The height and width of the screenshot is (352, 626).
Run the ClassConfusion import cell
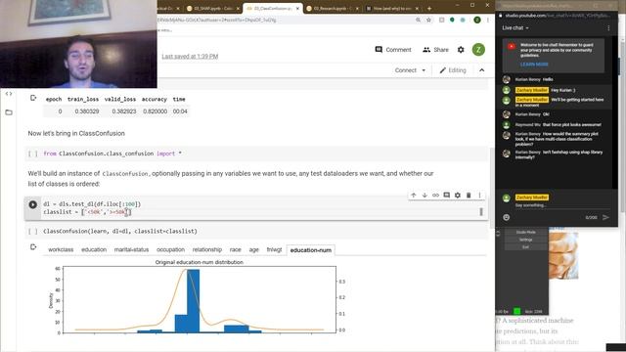[x=32, y=154]
